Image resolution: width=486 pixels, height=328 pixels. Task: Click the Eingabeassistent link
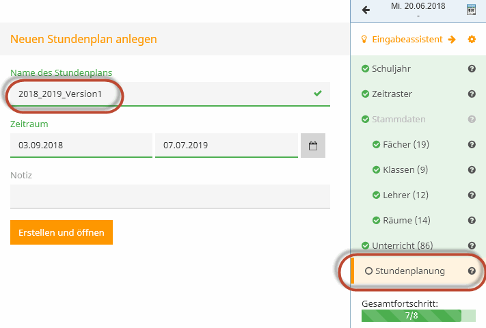(x=407, y=40)
